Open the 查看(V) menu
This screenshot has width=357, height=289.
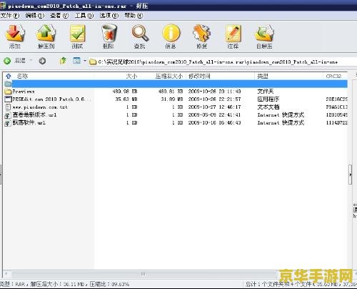59,16
